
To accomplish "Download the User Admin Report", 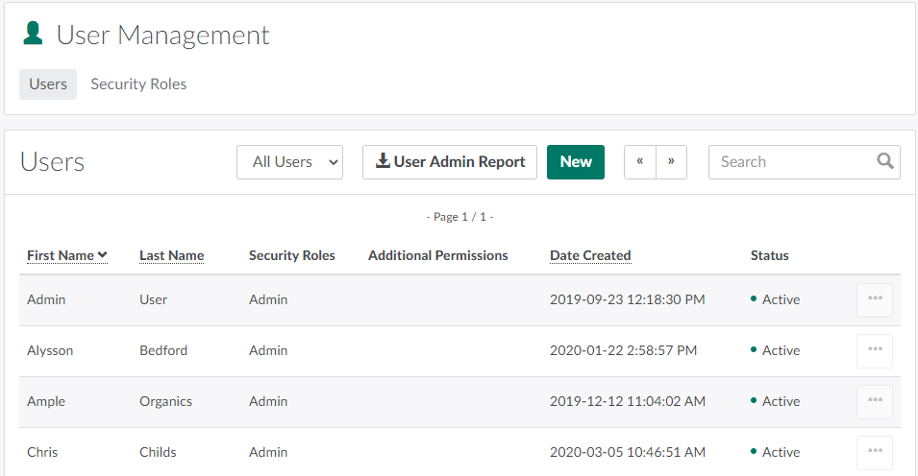I will tap(450, 162).
